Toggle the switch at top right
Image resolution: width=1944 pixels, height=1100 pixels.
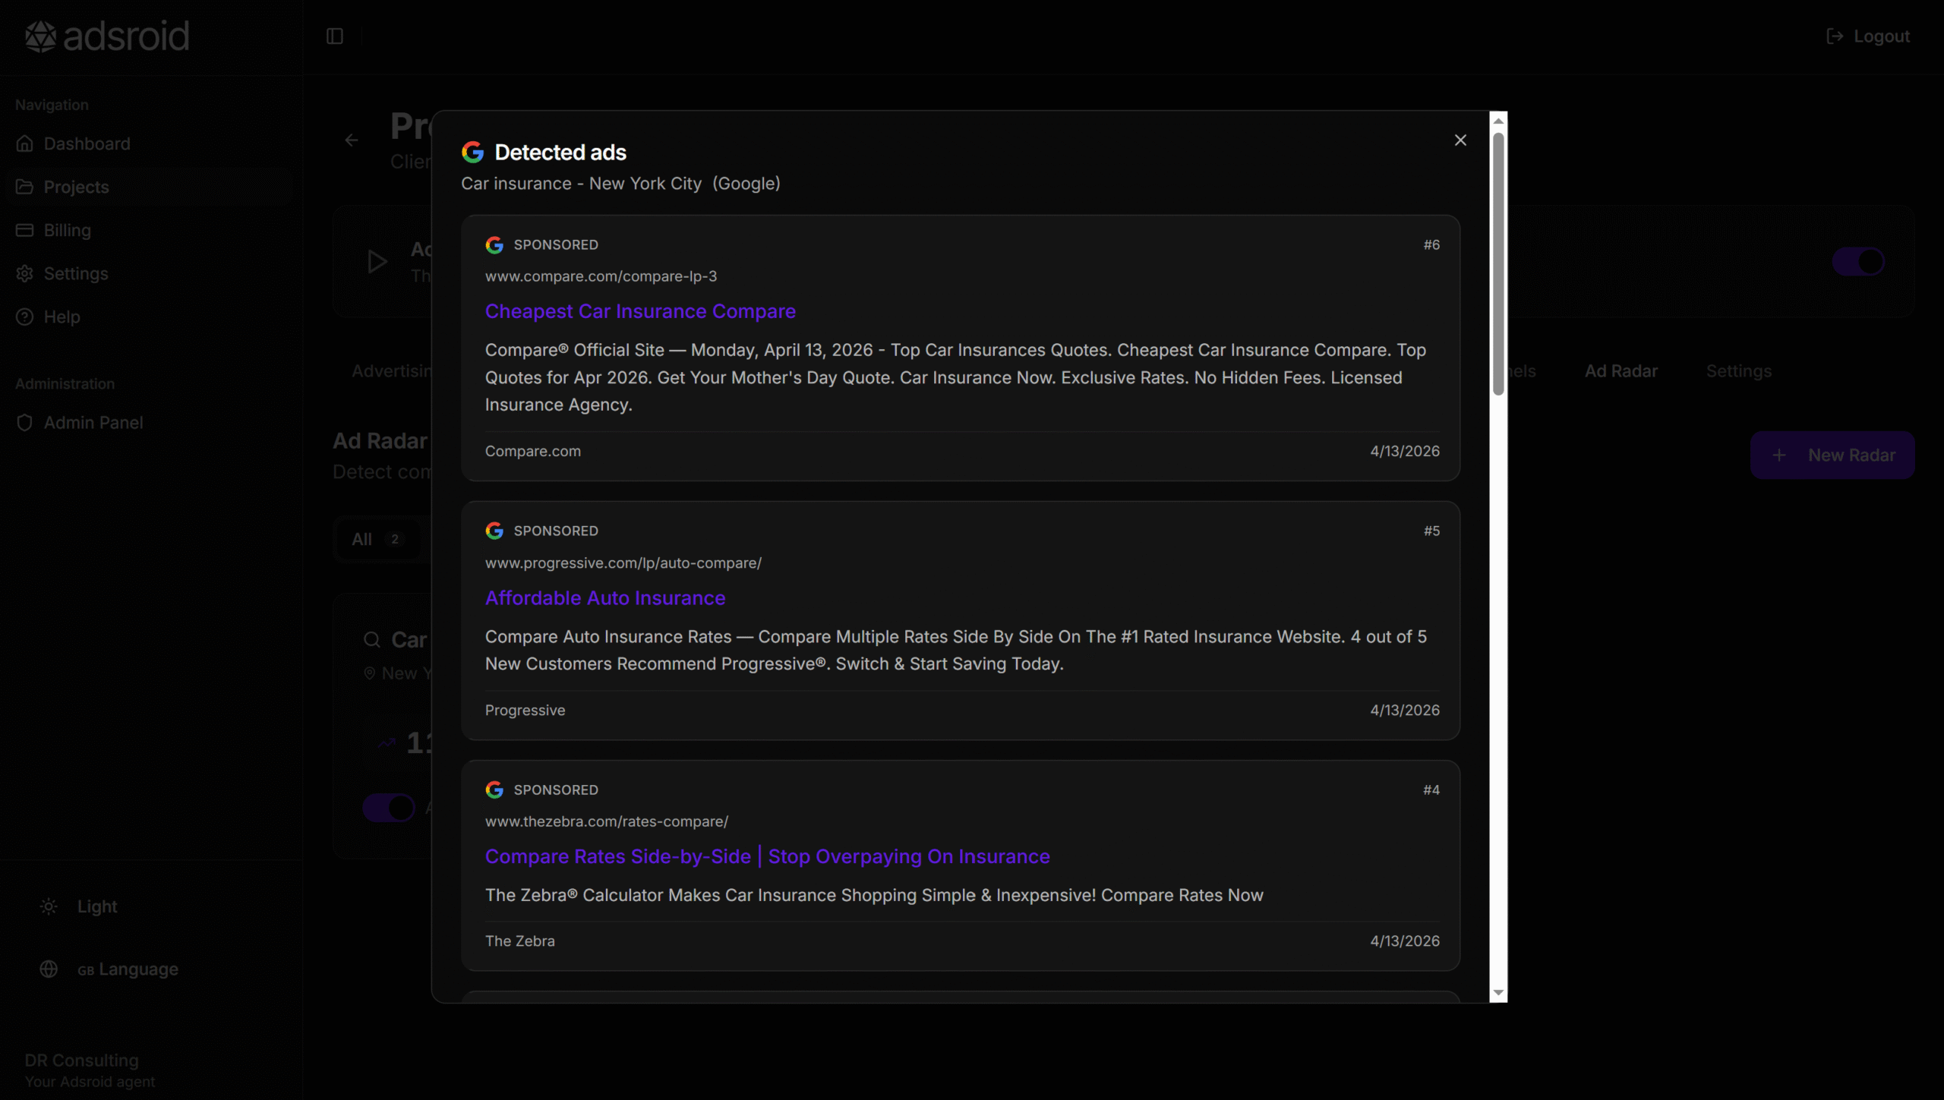pos(1857,262)
